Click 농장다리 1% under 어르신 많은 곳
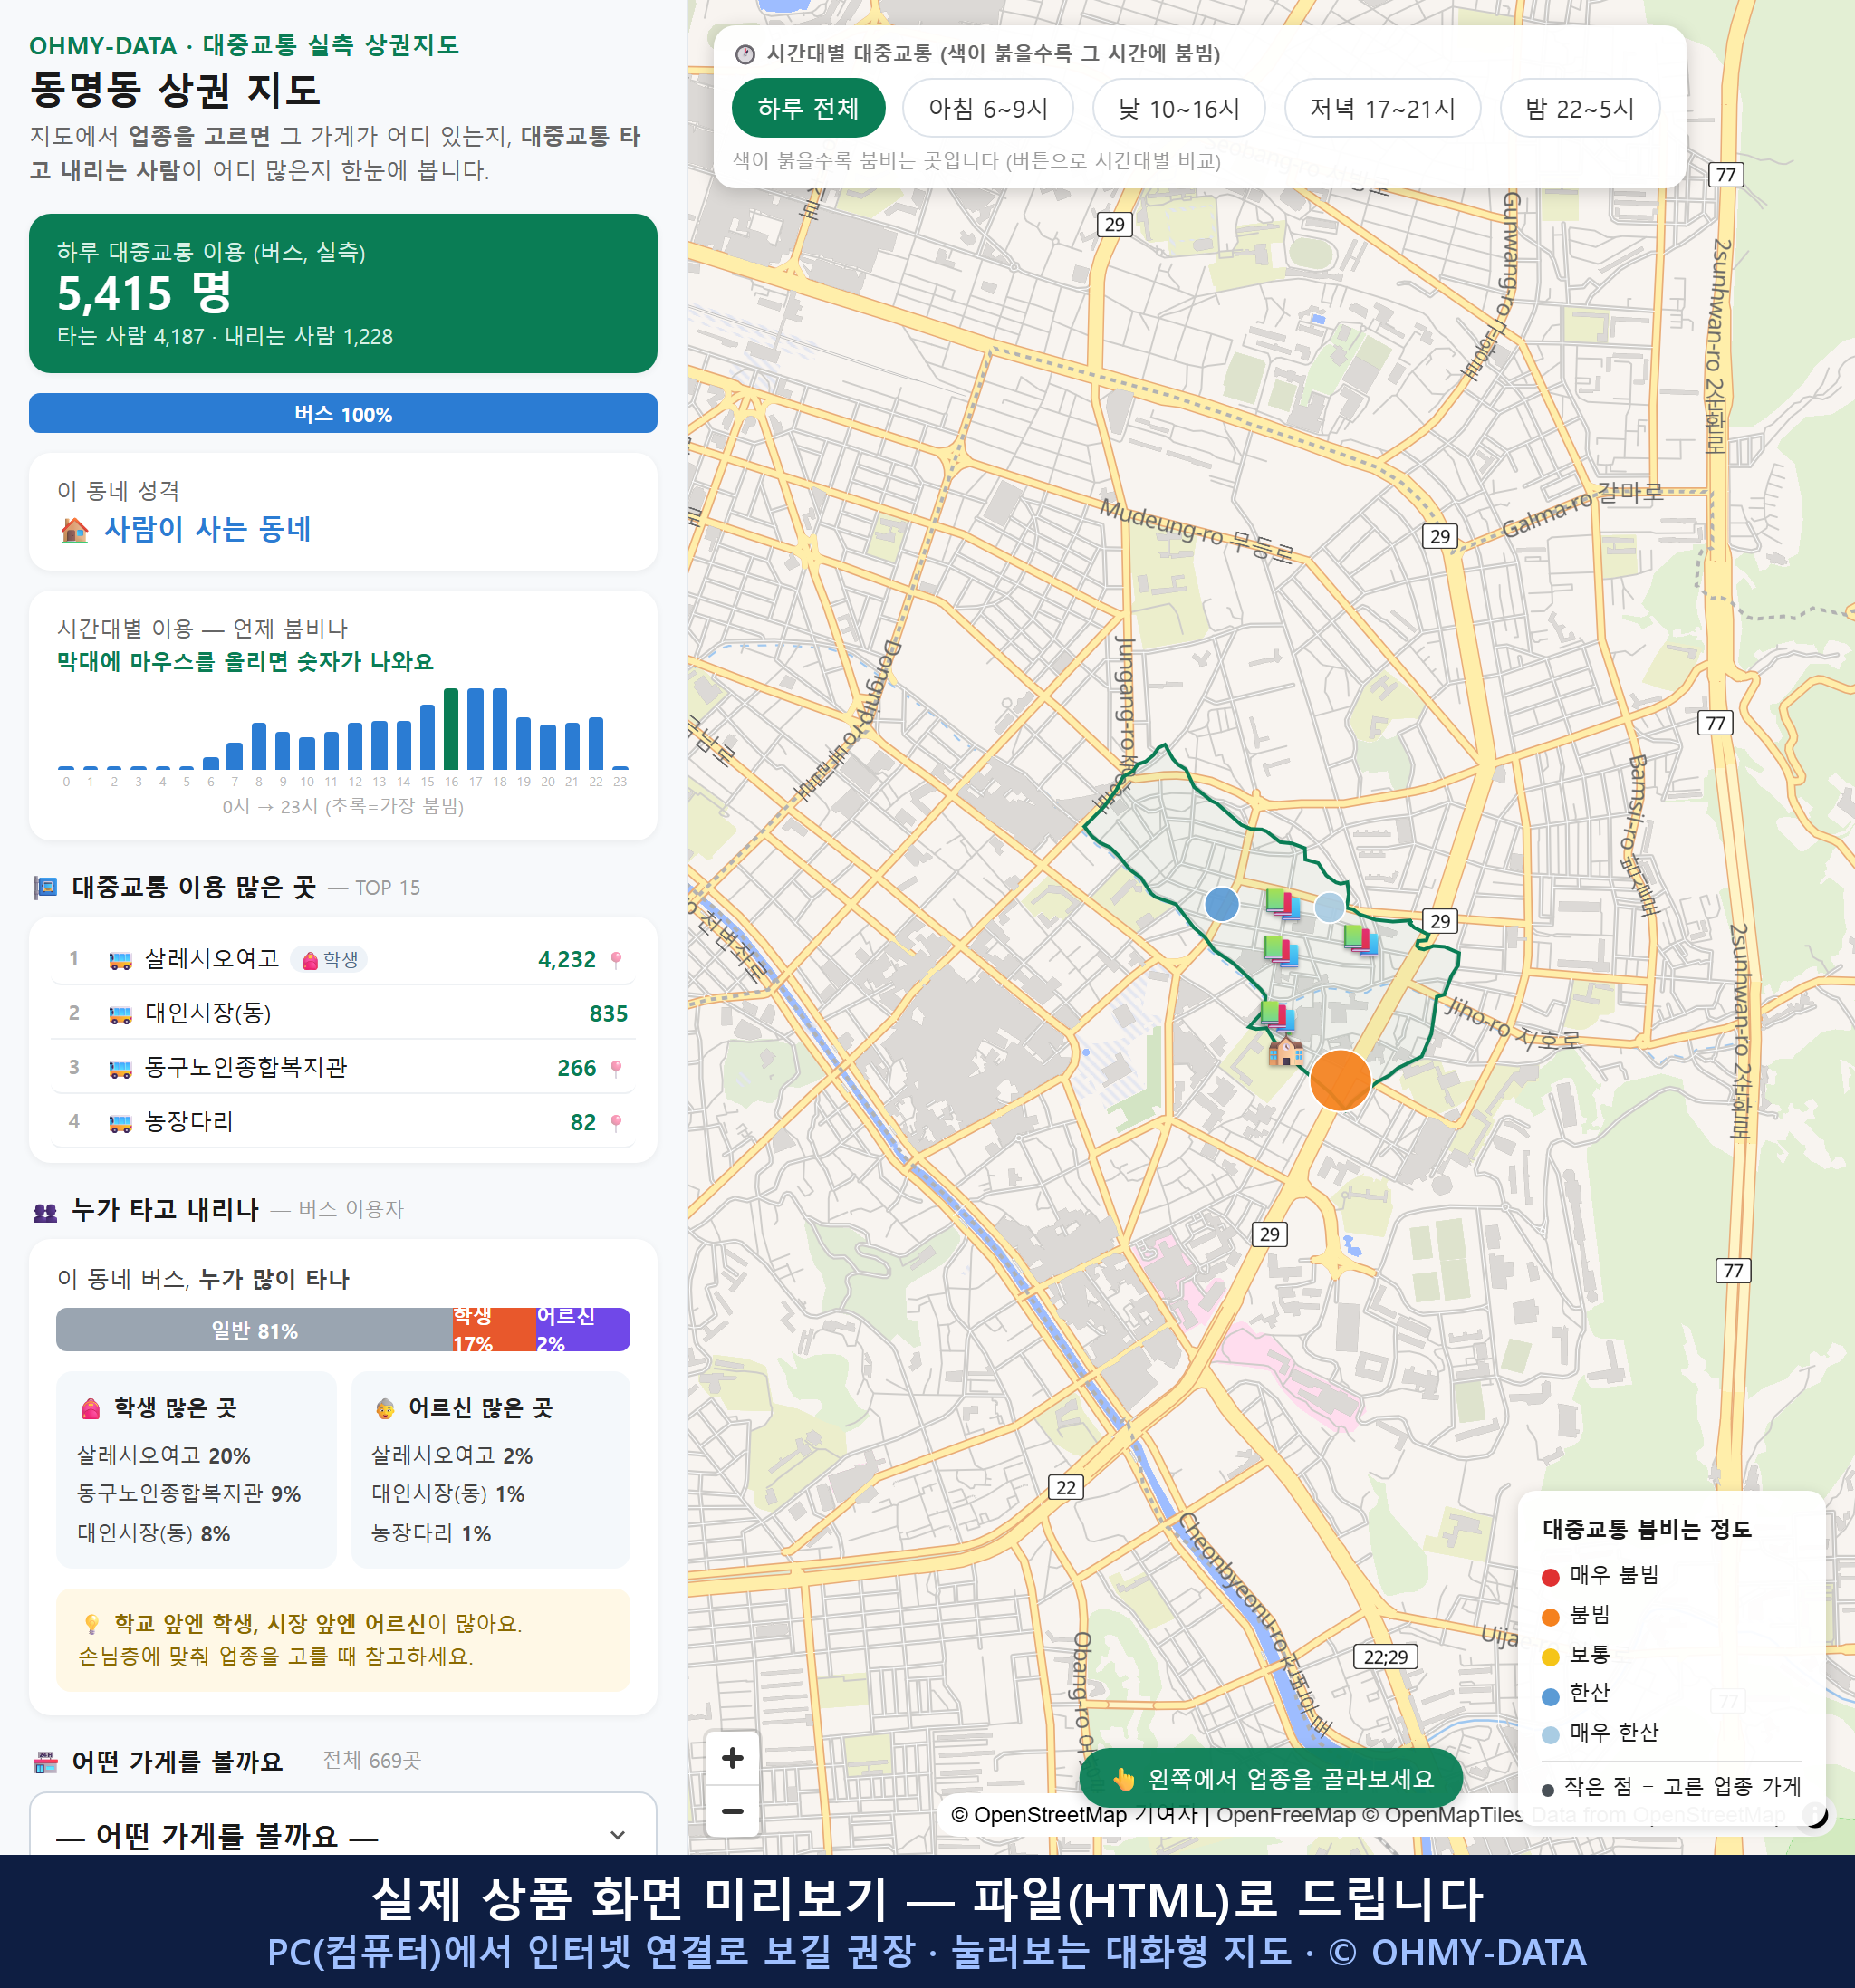 [x=431, y=1533]
